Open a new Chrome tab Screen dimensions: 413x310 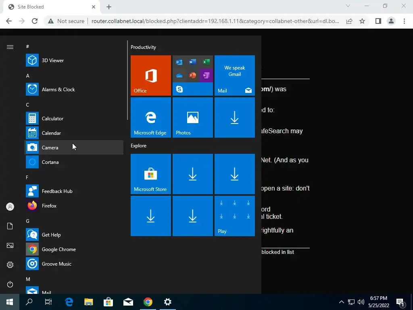[109, 7]
